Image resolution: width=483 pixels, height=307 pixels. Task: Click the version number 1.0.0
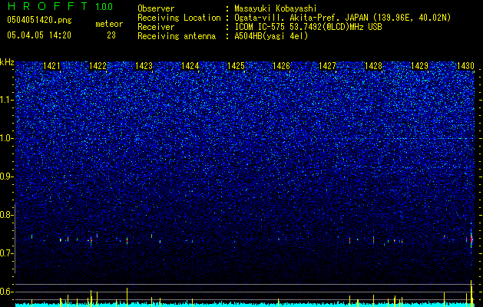coord(104,7)
